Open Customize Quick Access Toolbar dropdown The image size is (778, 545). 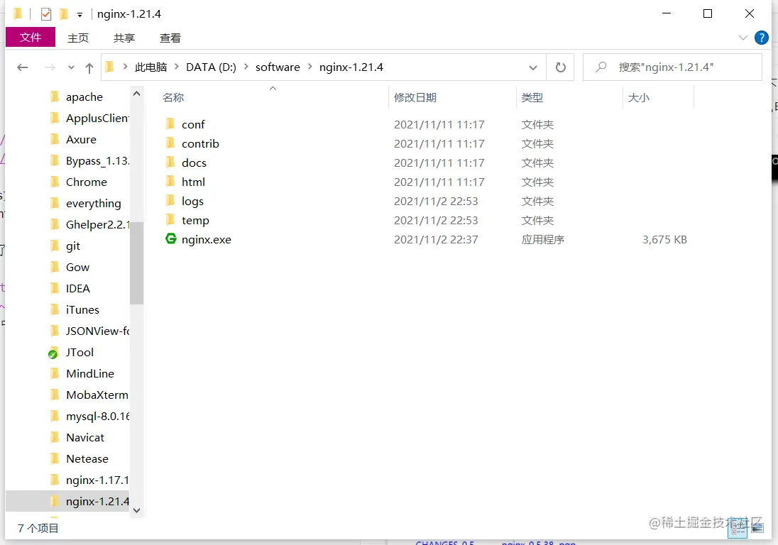(80, 15)
